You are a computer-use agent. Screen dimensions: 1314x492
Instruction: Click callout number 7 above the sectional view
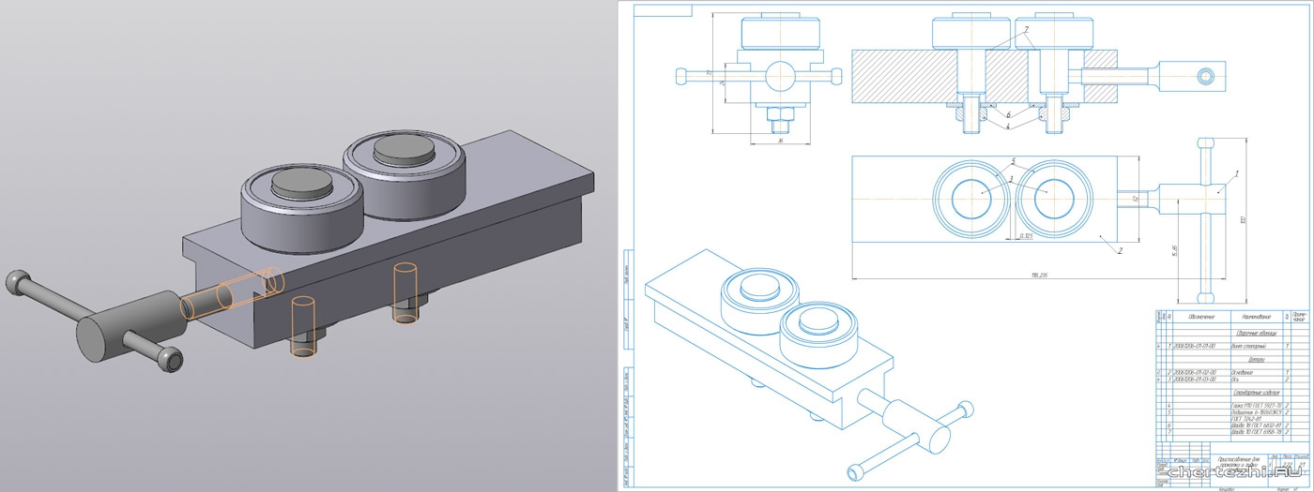1027,30
